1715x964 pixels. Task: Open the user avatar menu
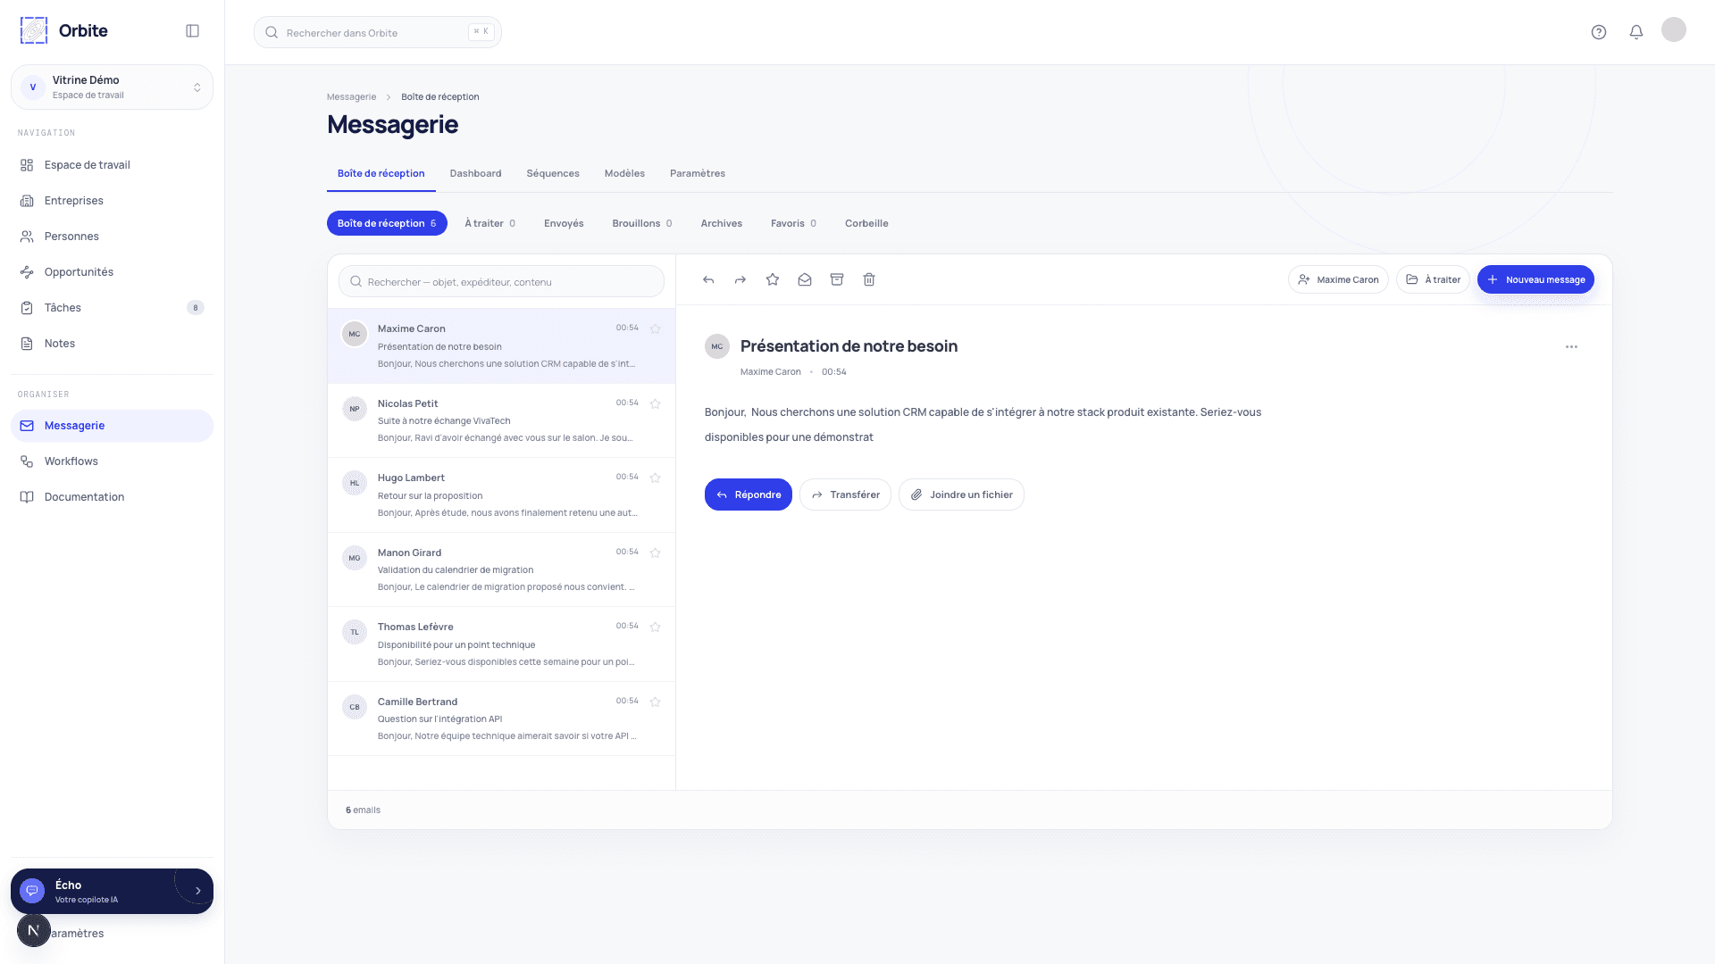point(1674,29)
